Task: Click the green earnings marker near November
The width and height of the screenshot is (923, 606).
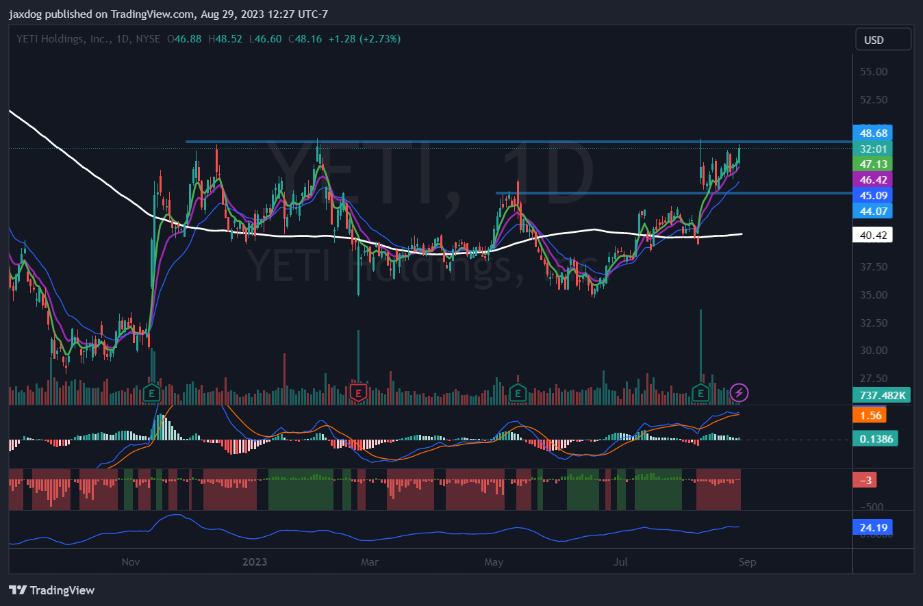Action: point(151,393)
